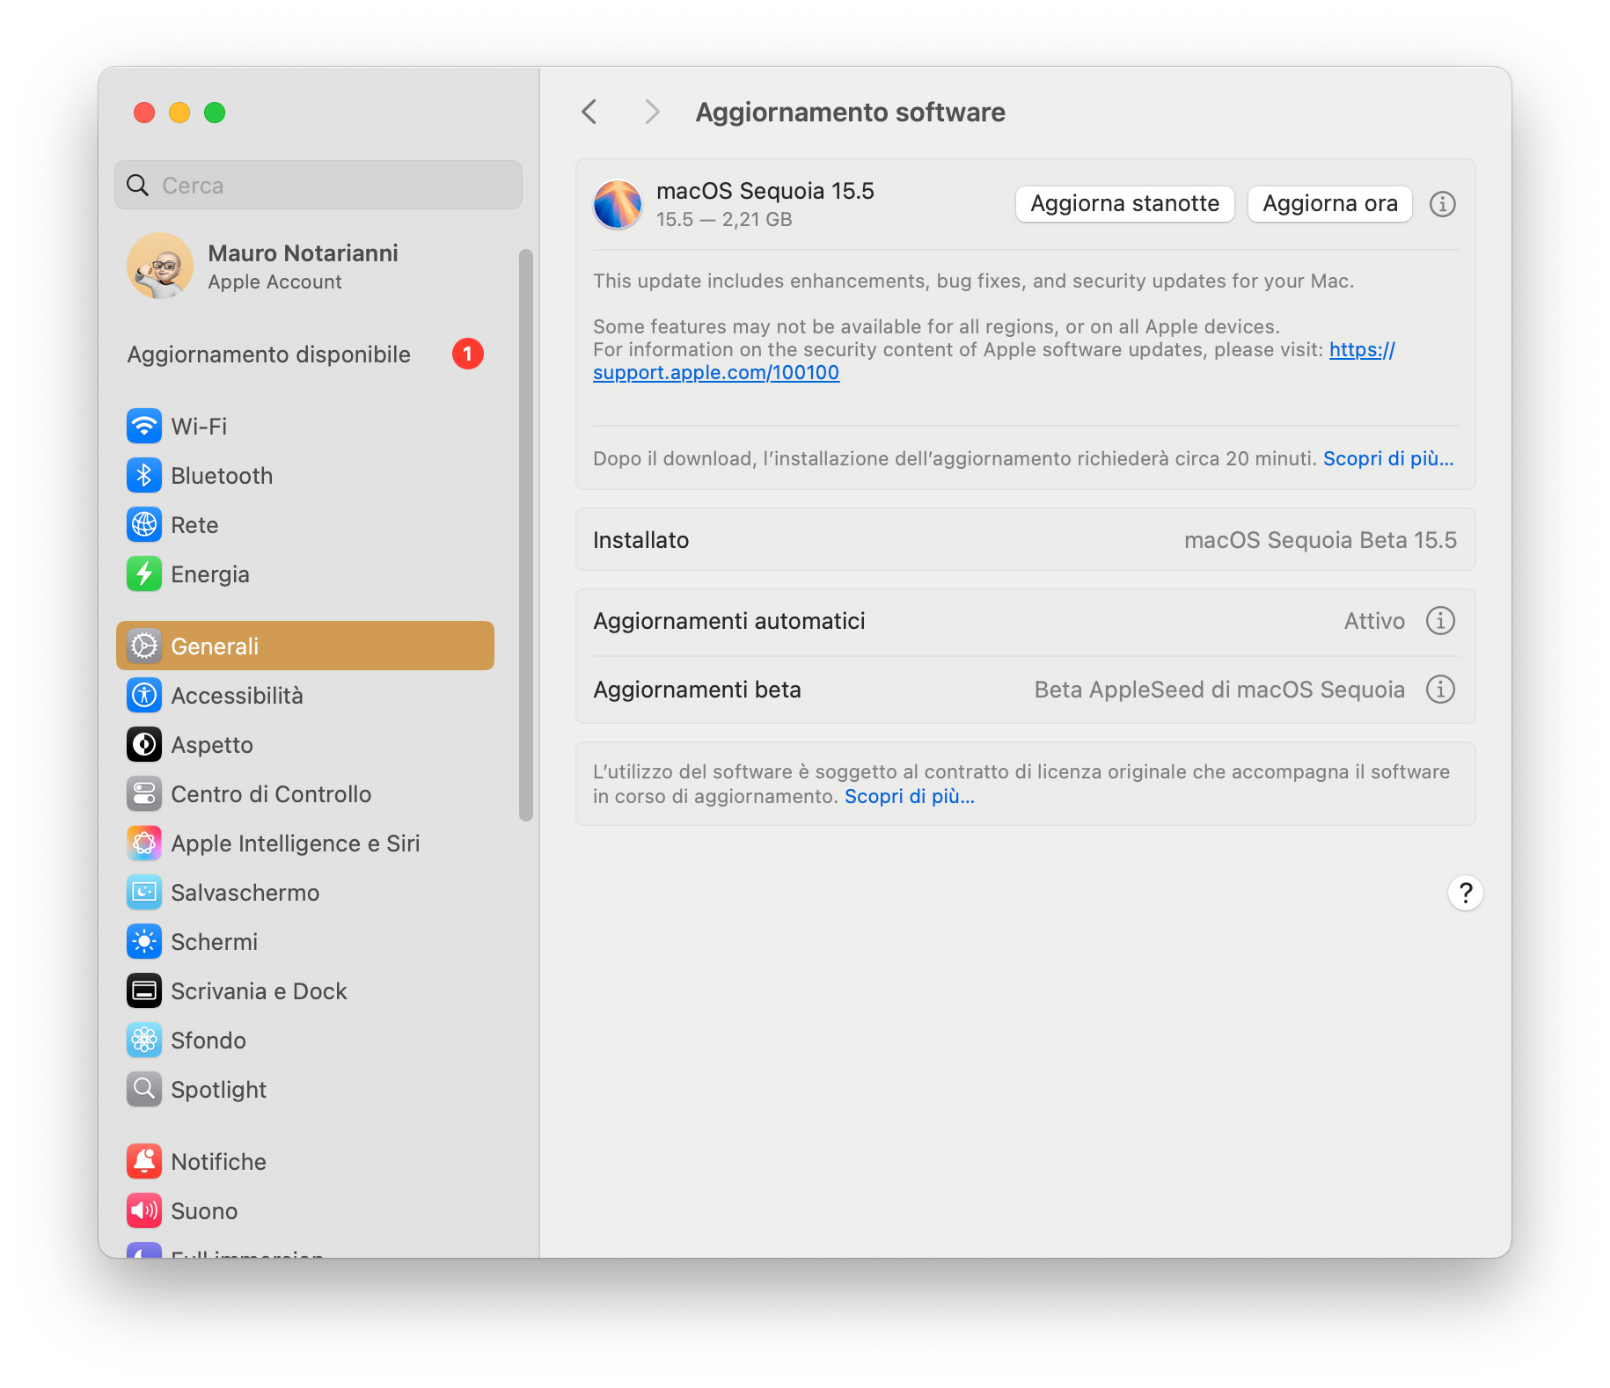The height and width of the screenshot is (1388, 1610).
Task: Go forward with the right chevron
Action: coord(652,113)
